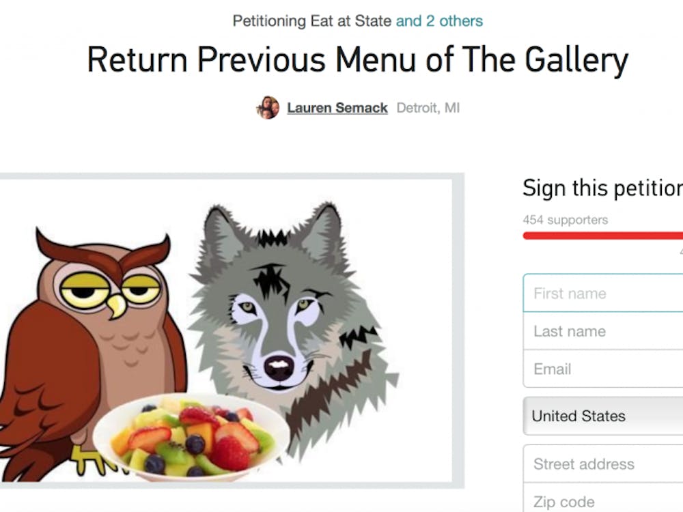Screen dimensions: 683x512
Task: Click the 454 supporters count text
Action: (x=566, y=219)
